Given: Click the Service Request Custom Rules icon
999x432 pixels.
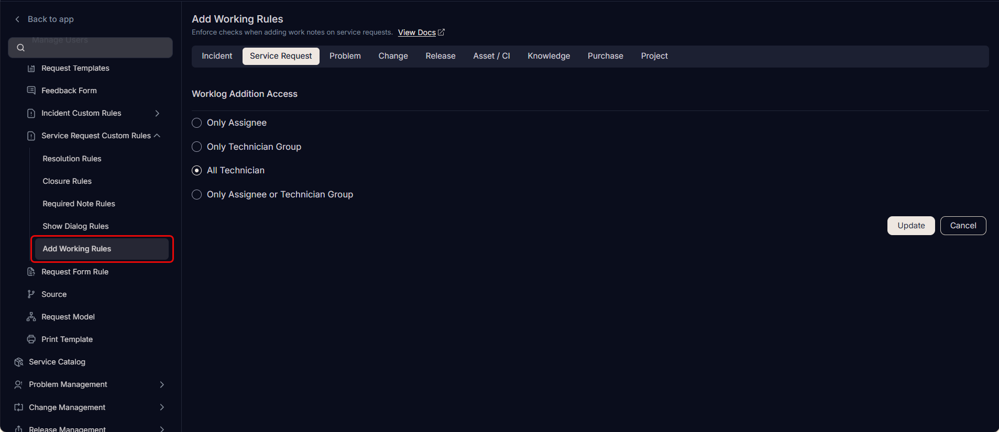Looking at the screenshot, I should pos(31,136).
